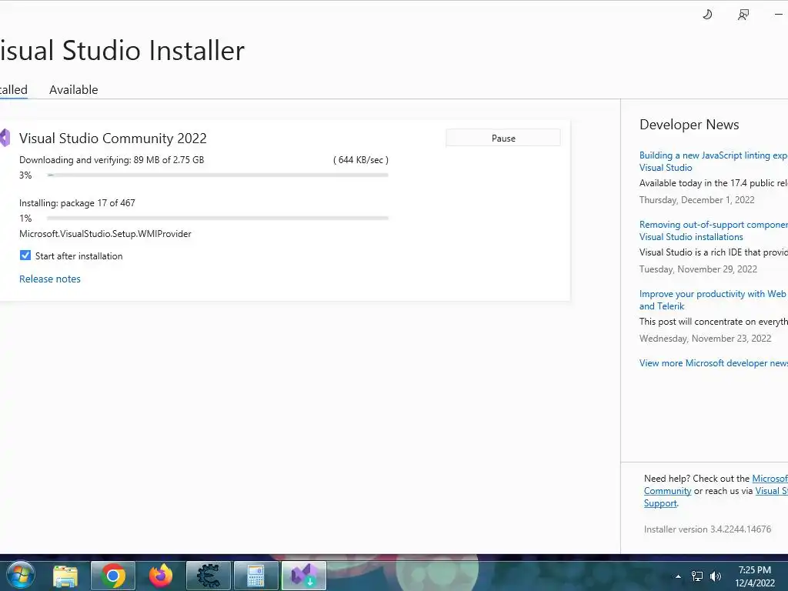View more Microsoft developer news
788x591 pixels.
pos(713,363)
